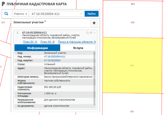Click the warning triangle icon on result card
164x115 pixels.
click(87, 33)
